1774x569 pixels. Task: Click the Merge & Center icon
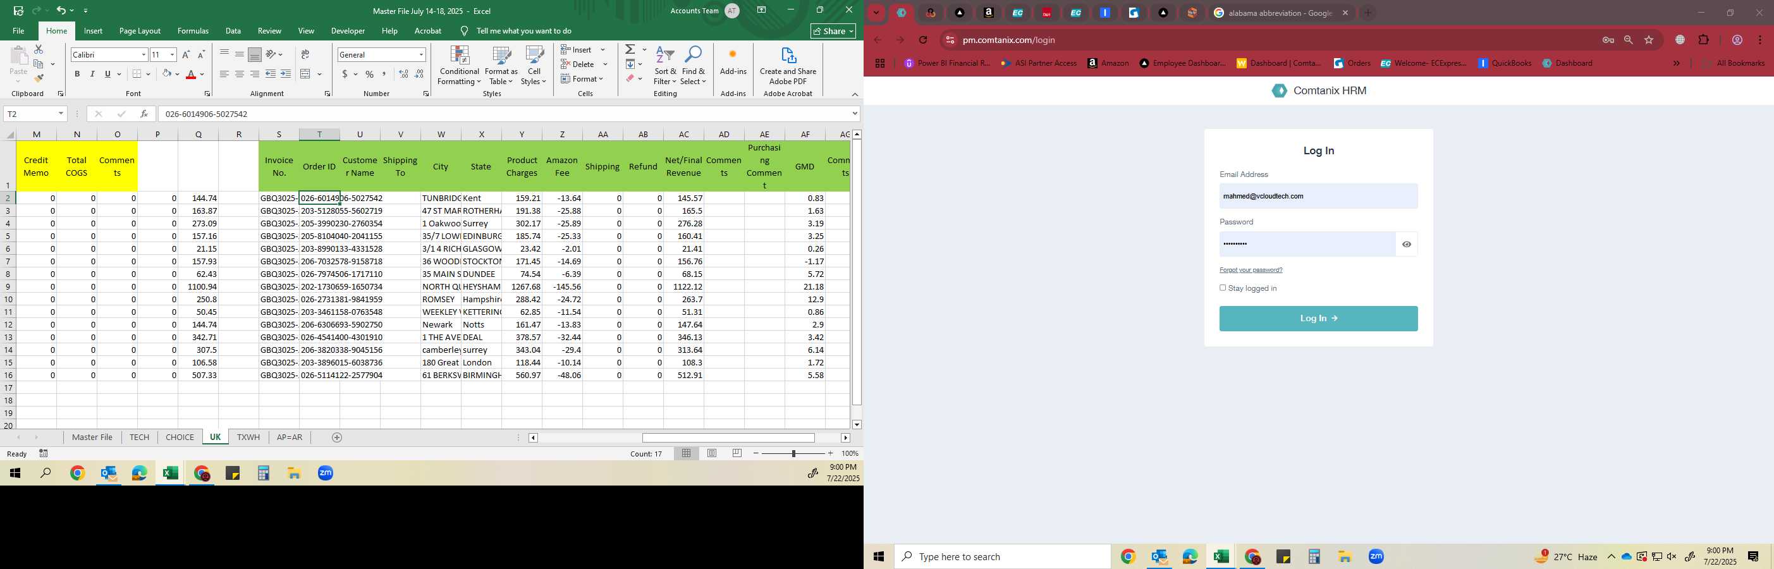click(306, 75)
